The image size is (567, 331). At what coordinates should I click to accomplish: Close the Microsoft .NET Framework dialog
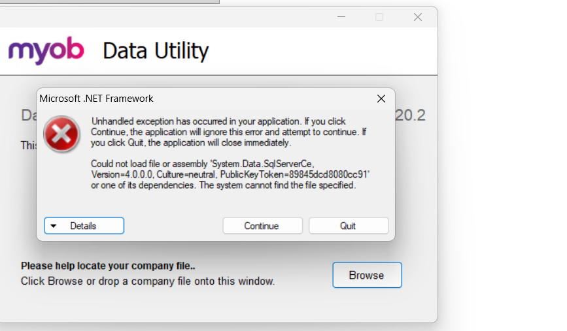tap(381, 99)
